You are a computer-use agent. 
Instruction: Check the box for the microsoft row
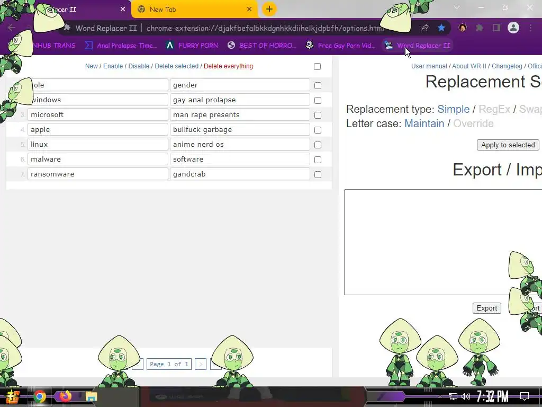coord(318,115)
